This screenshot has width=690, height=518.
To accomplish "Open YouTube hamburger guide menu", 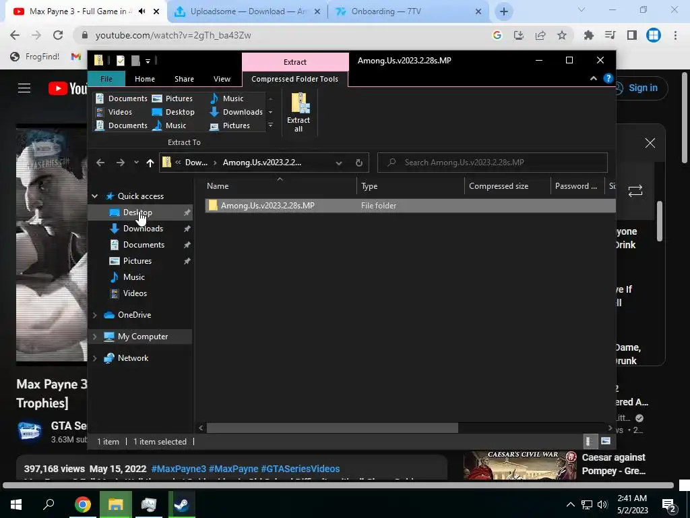I will [24, 88].
